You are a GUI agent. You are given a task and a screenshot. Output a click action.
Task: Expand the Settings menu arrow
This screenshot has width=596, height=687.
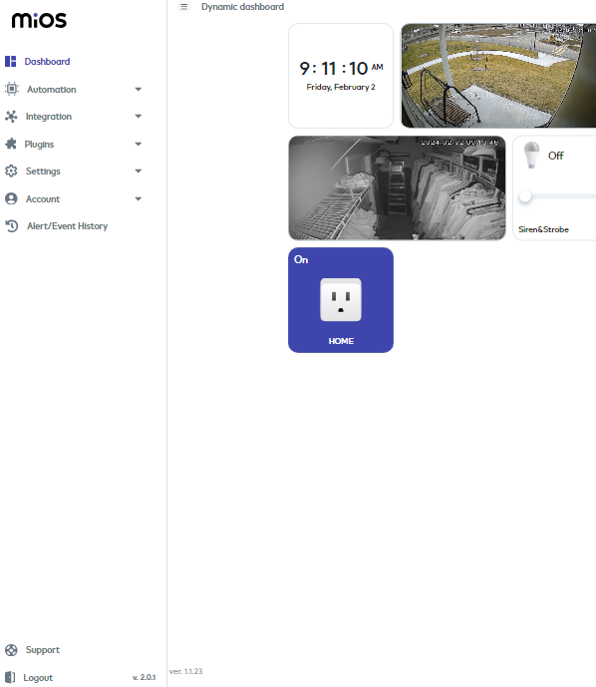click(x=139, y=172)
